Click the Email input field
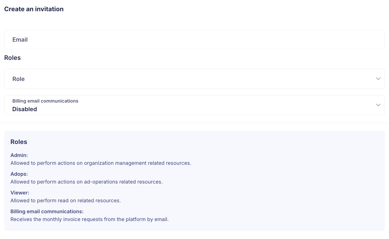Viewport: 389px width, 239px height. click(x=194, y=40)
